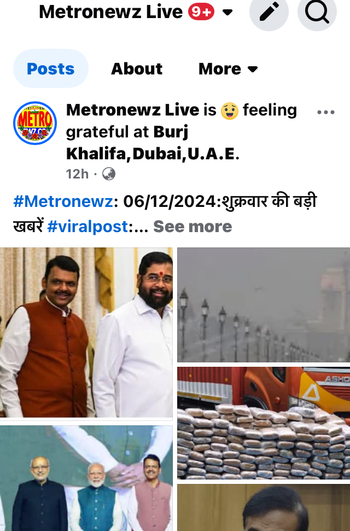Open photo of three men on stage
This screenshot has width=350, height=531.
[x=86, y=478]
